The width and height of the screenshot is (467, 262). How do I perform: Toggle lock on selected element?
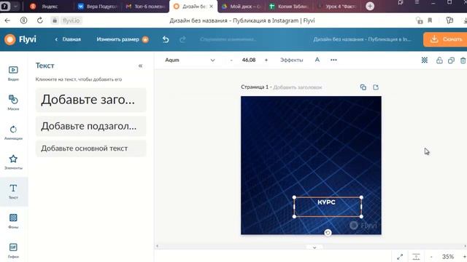click(439, 60)
